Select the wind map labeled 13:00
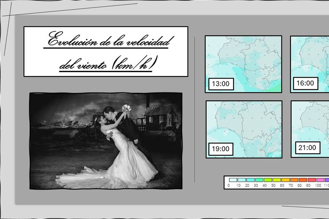The height and width of the screenshot is (219, 329). coord(243,64)
